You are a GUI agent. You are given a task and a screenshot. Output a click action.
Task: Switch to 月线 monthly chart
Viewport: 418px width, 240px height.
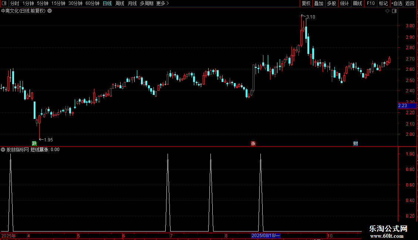point(132,3)
